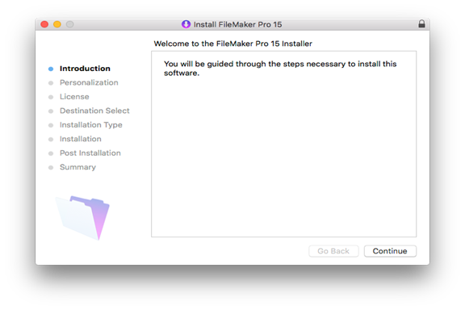Viewport: 465px width, 310px height.
Task: Continue to the next installer step
Action: pyautogui.click(x=390, y=251)
